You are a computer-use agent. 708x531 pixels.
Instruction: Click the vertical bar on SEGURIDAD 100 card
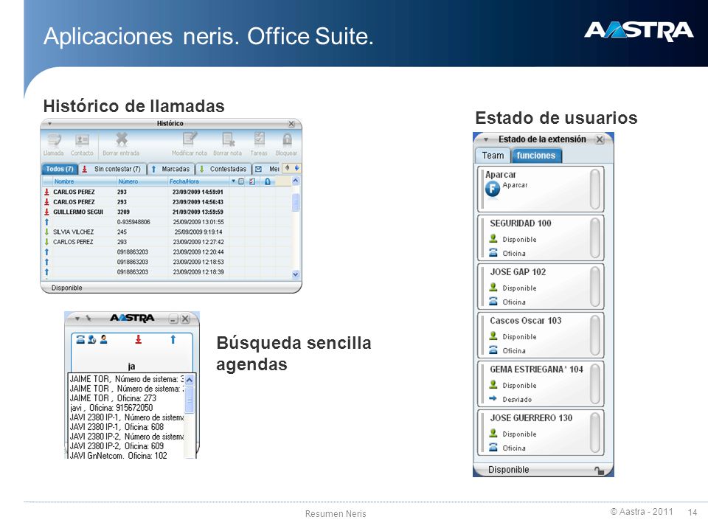point(596,238)
